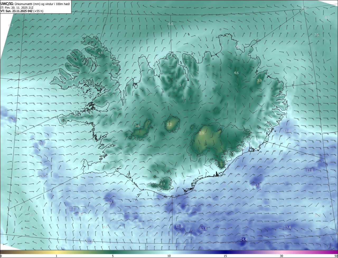
Task: Click the 'VT: Sun. 23.11.2025 04Z (+55 h)' line
Action: coord(22,11)
